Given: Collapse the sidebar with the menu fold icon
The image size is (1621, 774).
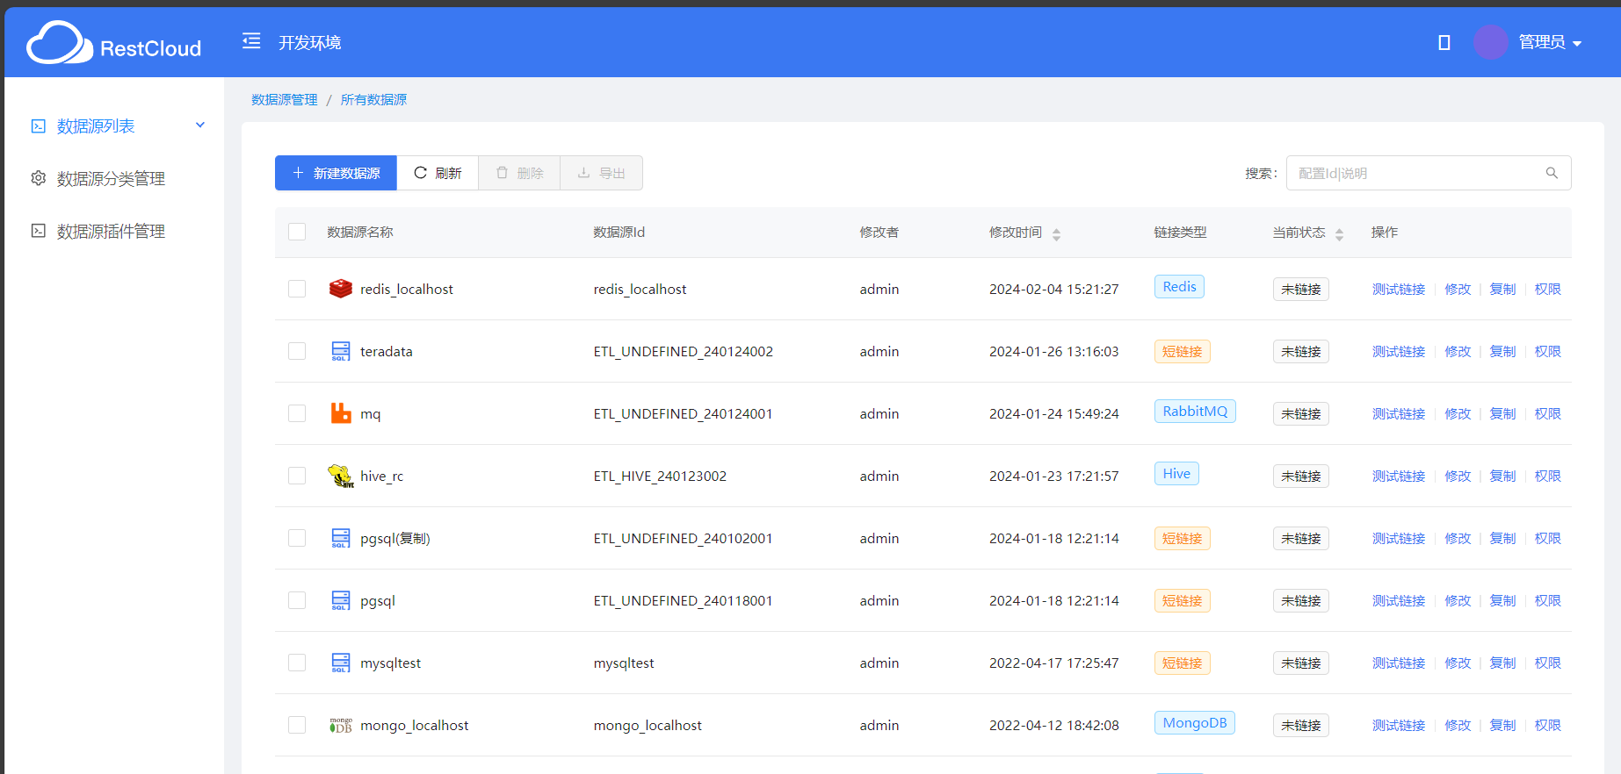Looking at the screenshot, I should (x=251, y=41).
